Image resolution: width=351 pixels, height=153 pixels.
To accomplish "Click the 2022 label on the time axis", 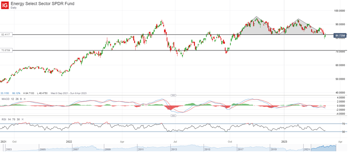I will pos(69,141).
